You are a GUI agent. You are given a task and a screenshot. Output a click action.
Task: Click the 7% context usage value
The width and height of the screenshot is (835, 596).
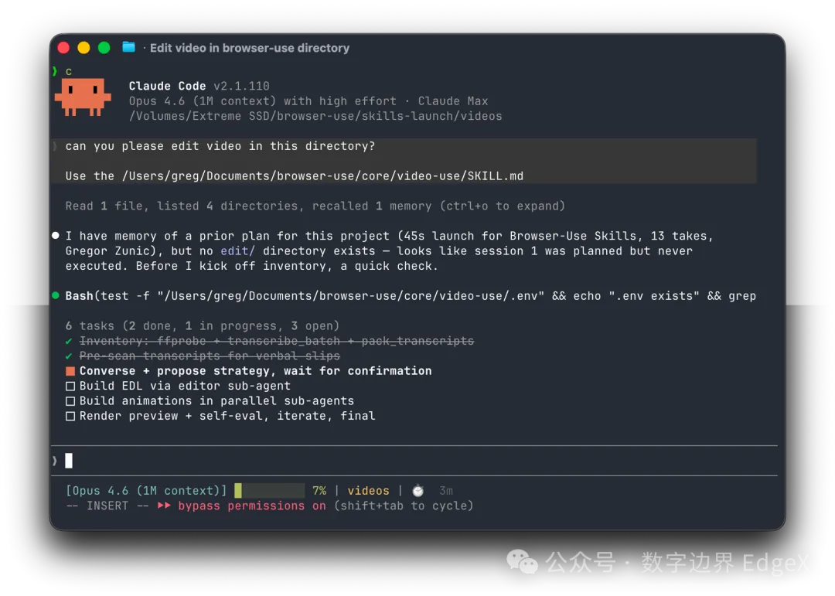click(319, 491)
